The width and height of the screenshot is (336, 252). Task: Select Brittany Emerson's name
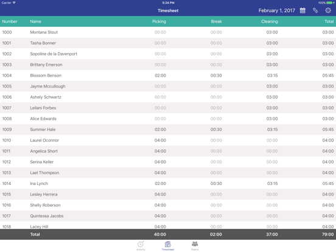[46, 65]
